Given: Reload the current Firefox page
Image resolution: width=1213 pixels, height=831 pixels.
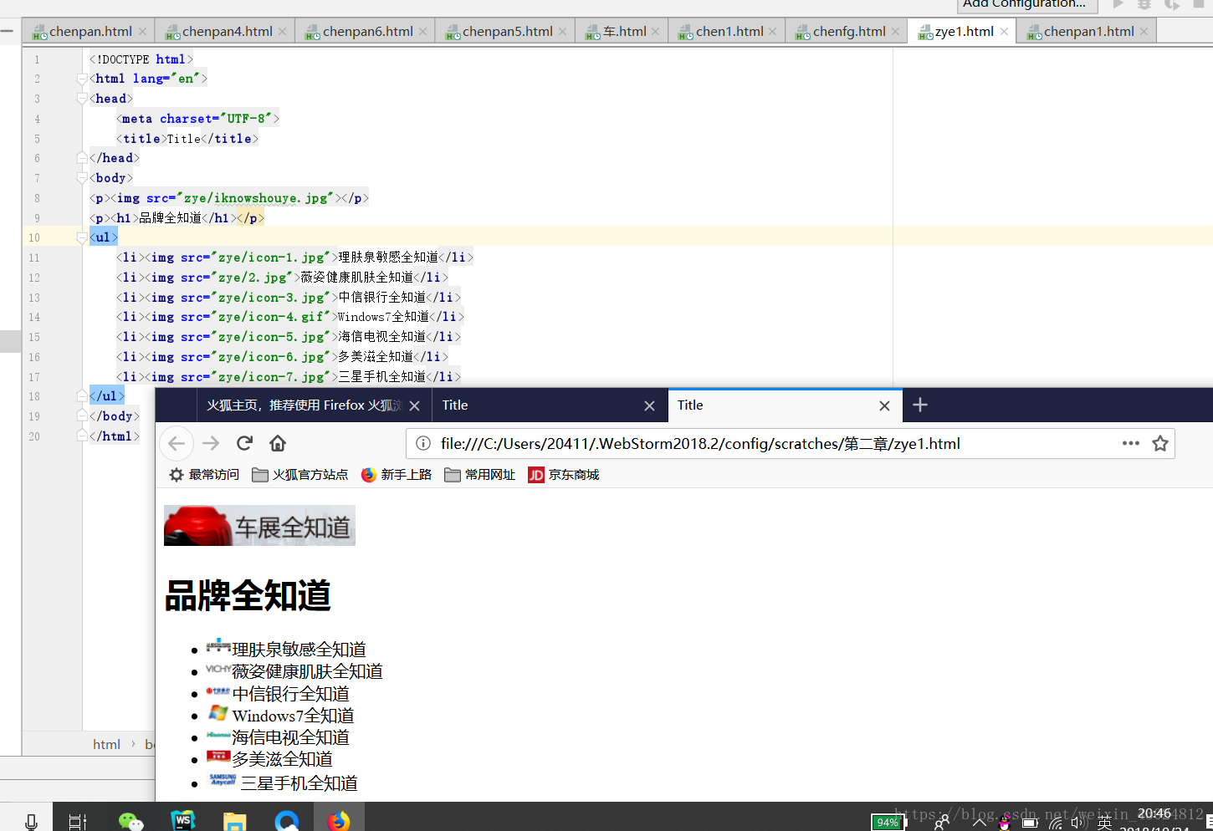Looking at the screenshot, I should point(244,443).
